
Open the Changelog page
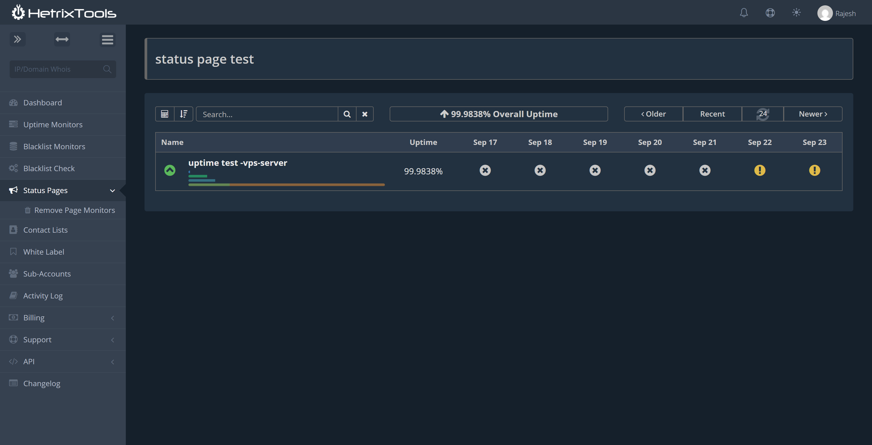tap(63, 383)
